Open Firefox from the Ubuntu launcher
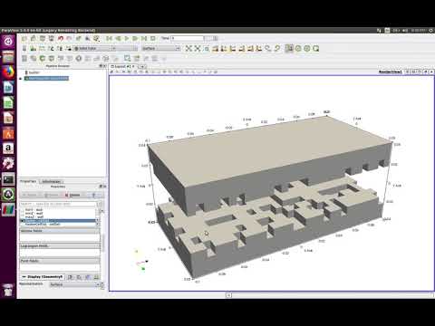 [8, 72]
